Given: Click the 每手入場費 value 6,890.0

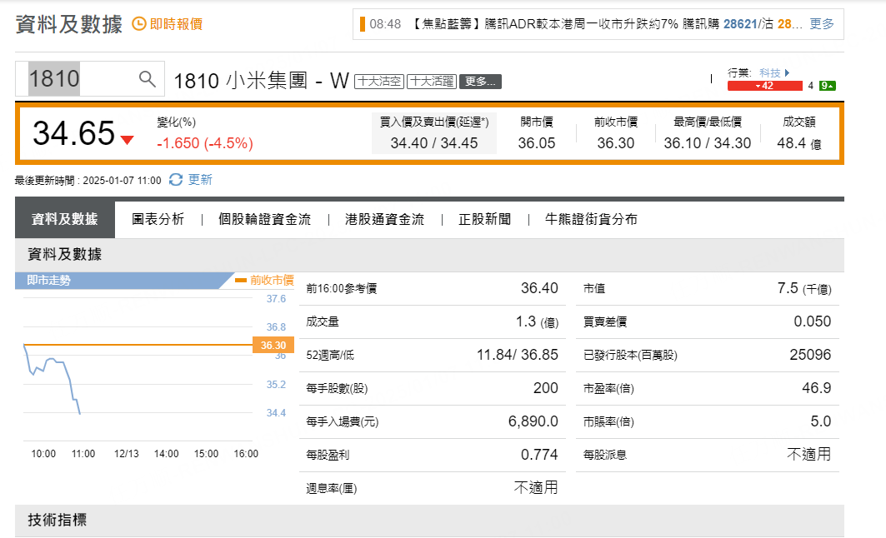Looking at the screenshot, I should point(533,421).
